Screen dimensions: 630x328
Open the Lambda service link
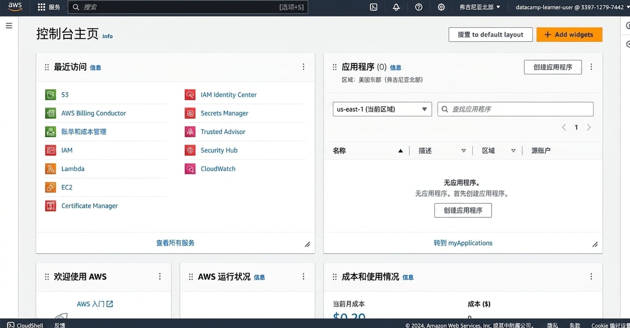(73, 169)
